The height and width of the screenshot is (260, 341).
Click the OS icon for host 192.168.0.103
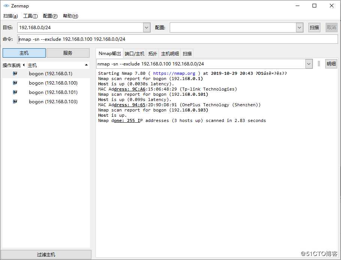pyautogui.click(x=15, y=101)
